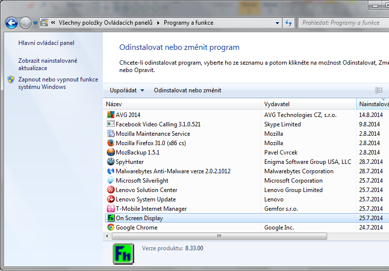
Task: Expand the address bar history dropdown
Action: (276, 23)
